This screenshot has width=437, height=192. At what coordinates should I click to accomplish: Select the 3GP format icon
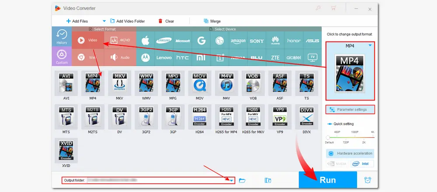click(173, 117)
